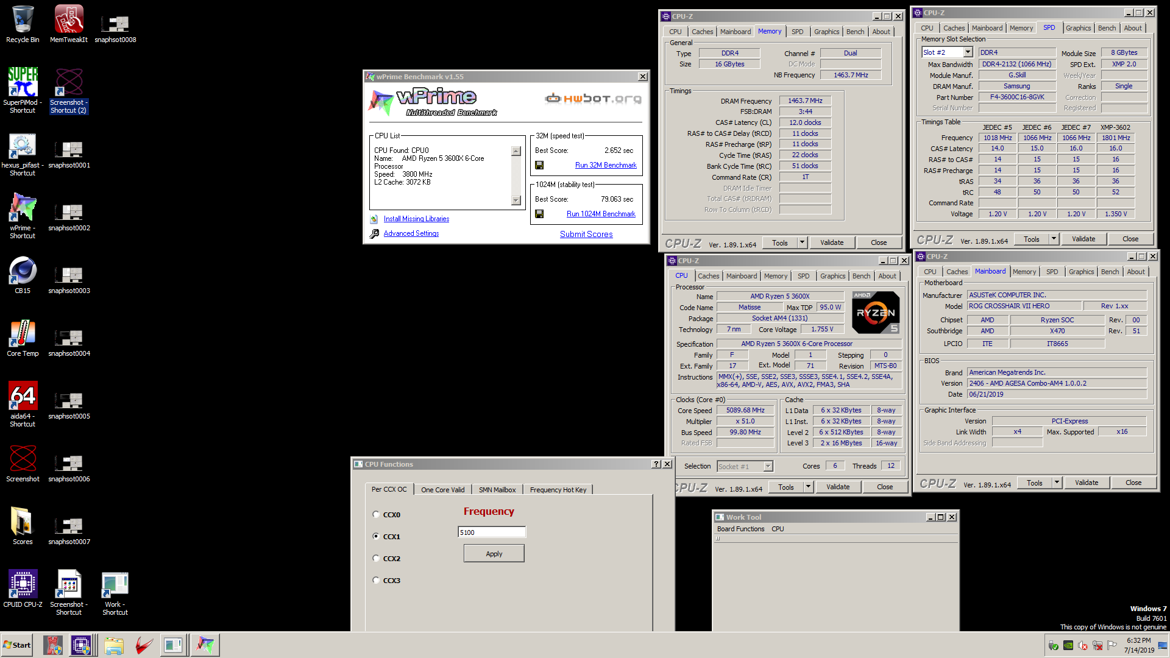This screenshot has height=658, width=1170.
Task: Switch to SMN Mailbox tab
Action: click(x=497, y=490)
